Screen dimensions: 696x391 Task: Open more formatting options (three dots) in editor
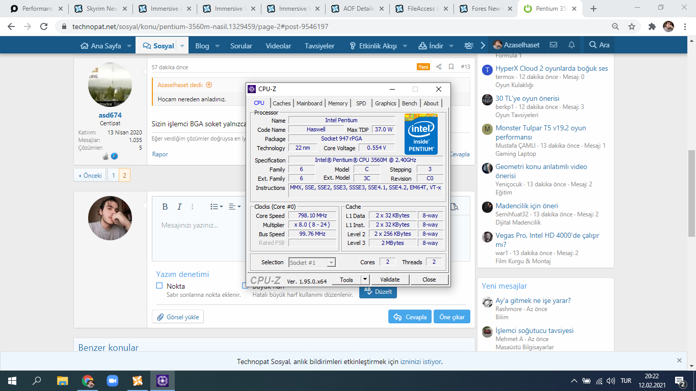tap(193, 207)
